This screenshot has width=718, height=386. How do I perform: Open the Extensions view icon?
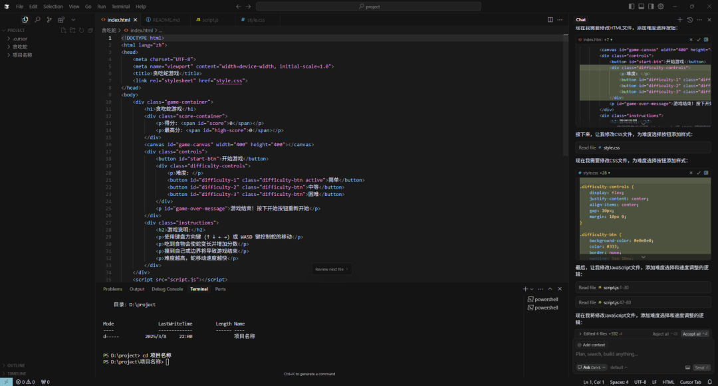click(61, 20)
